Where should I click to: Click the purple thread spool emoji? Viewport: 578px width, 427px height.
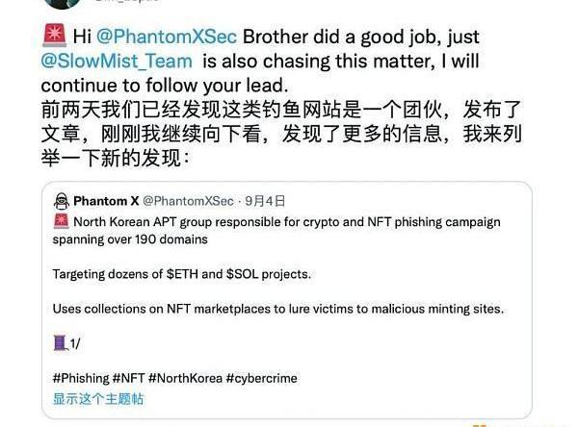(60, 343)
